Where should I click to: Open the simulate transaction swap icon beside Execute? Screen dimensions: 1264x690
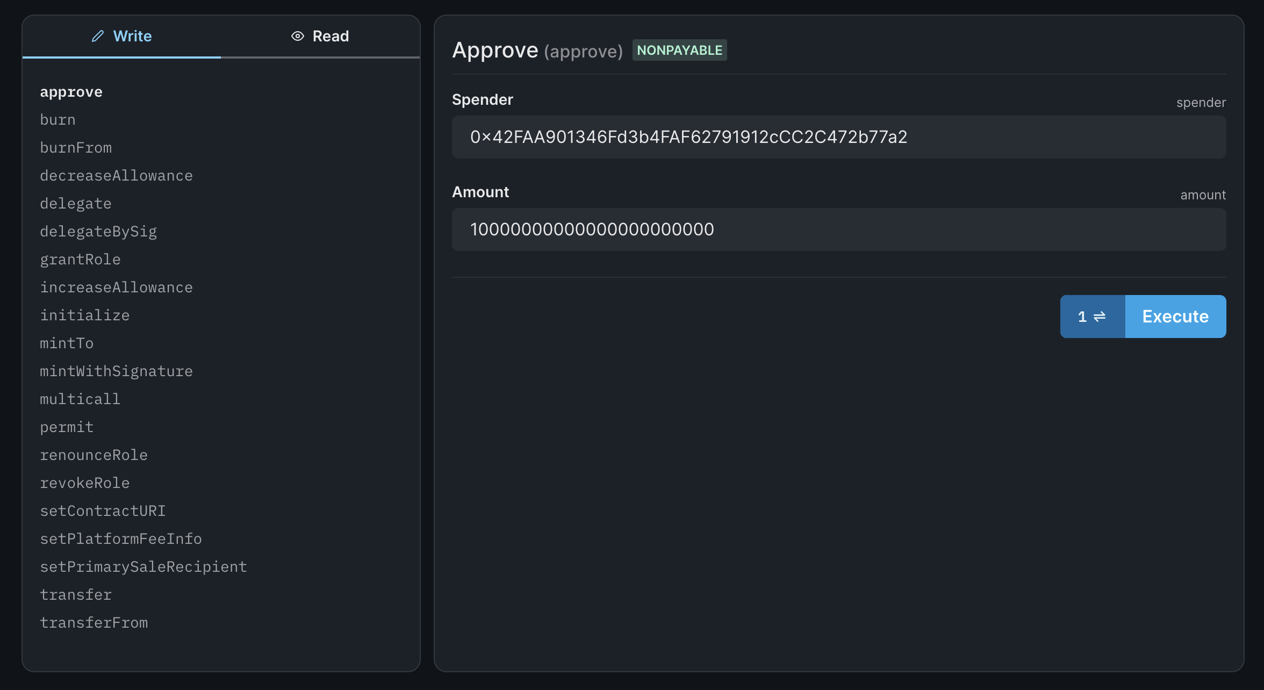pyautogui.click(x=1092, y=317)
